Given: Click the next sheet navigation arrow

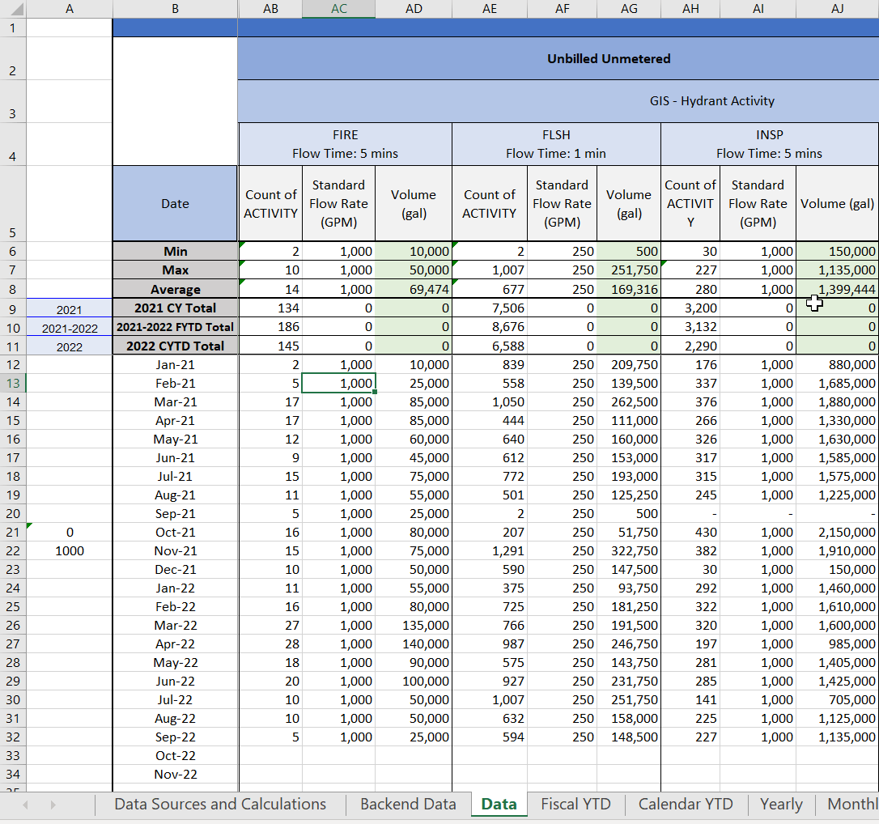Looking at the screenshot, I should coord(53,805).
